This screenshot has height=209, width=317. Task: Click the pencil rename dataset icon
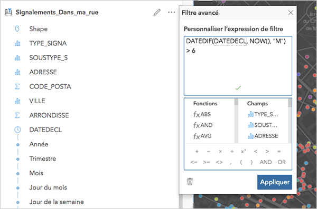pos(157,12)
